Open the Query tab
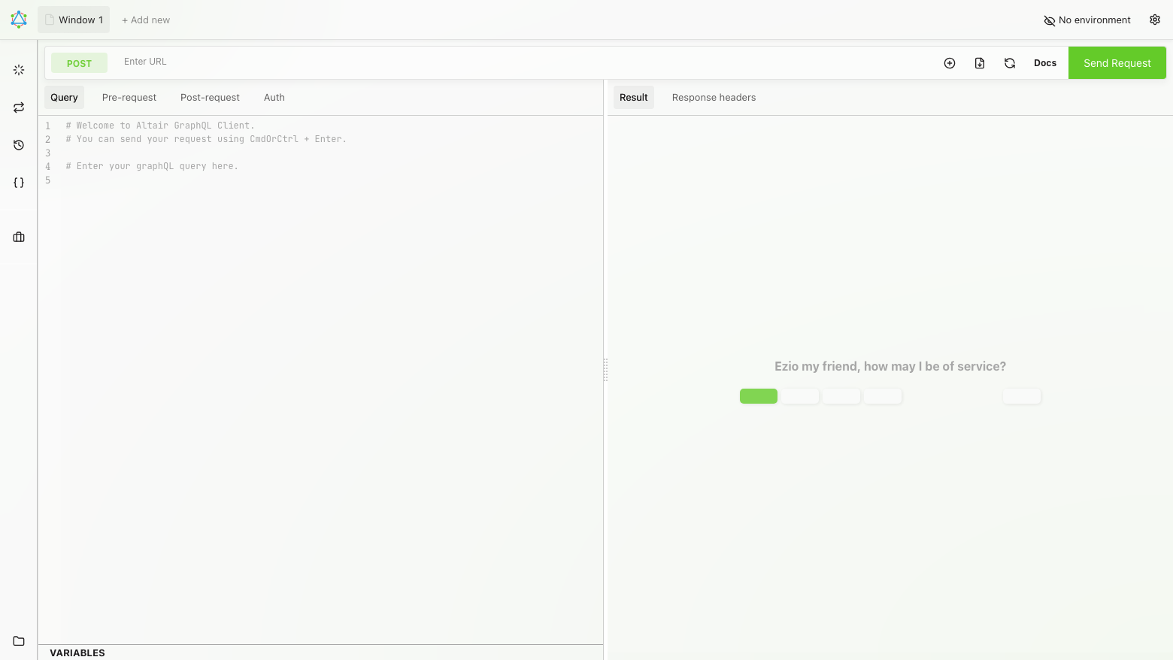 click(64, 98)
